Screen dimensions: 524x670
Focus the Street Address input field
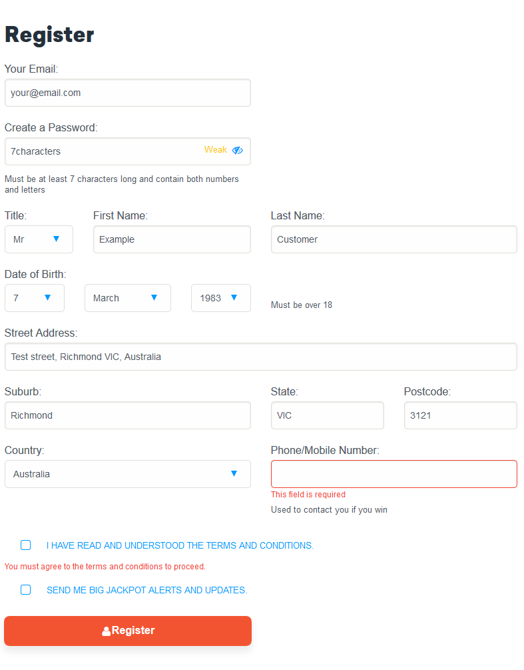coord(261,357)
